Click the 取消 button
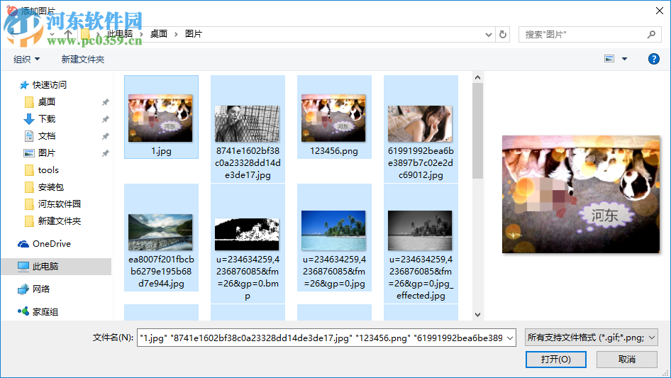This screenshot has height=378, width=671. (627, 359)
